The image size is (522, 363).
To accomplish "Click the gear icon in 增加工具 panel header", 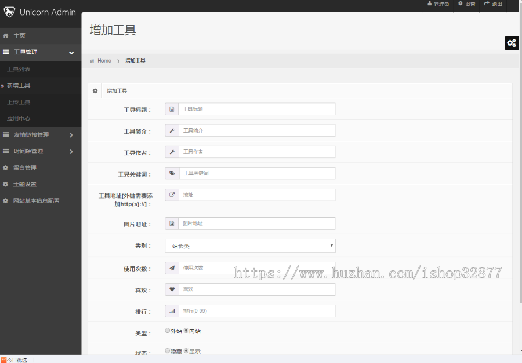I will tap(95, 91).
